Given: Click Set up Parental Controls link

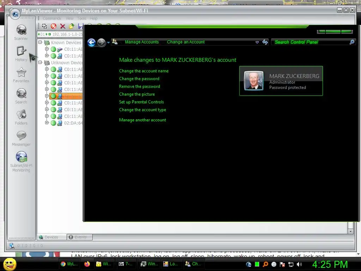Looking at the screenshot, I should 142,102.
